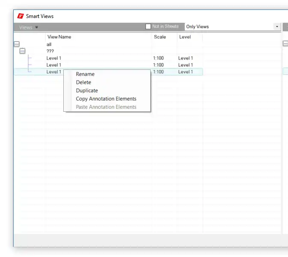Collapse the '???' tree node
This screenshot has height=257, width=288.
(22, 51)
